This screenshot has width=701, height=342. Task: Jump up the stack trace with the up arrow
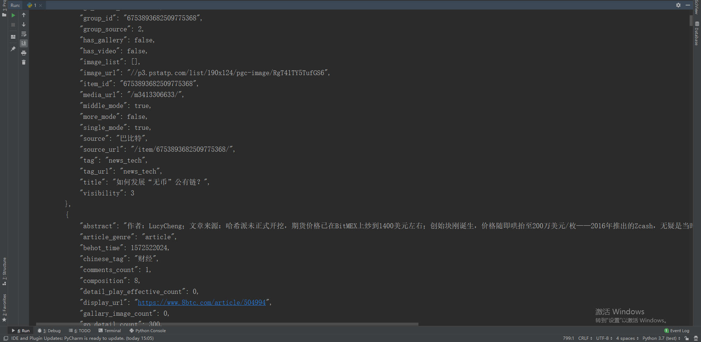tap(24, 15)
